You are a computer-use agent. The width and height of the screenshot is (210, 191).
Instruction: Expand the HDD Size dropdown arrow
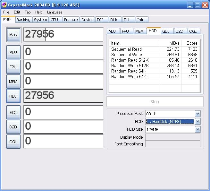point(198,129)
